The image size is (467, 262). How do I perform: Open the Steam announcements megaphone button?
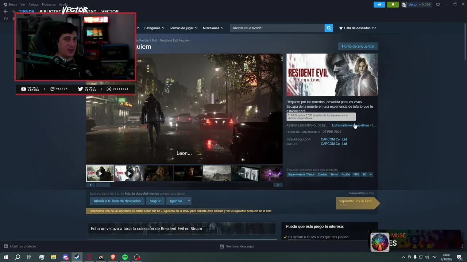point(379,5)
